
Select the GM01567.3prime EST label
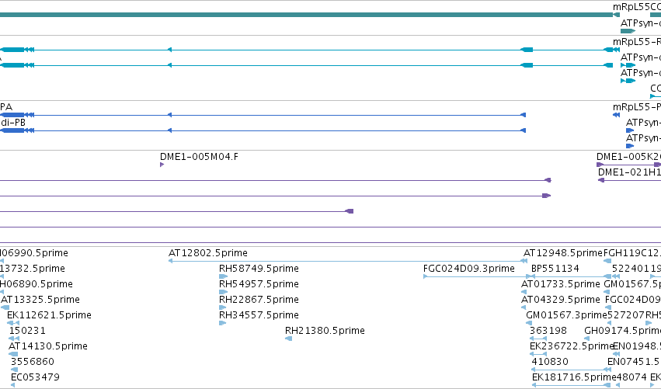tap(566, 315)
